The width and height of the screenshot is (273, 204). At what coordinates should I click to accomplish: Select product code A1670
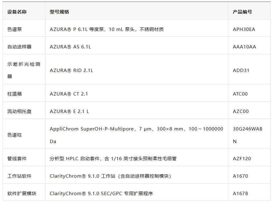249,175
